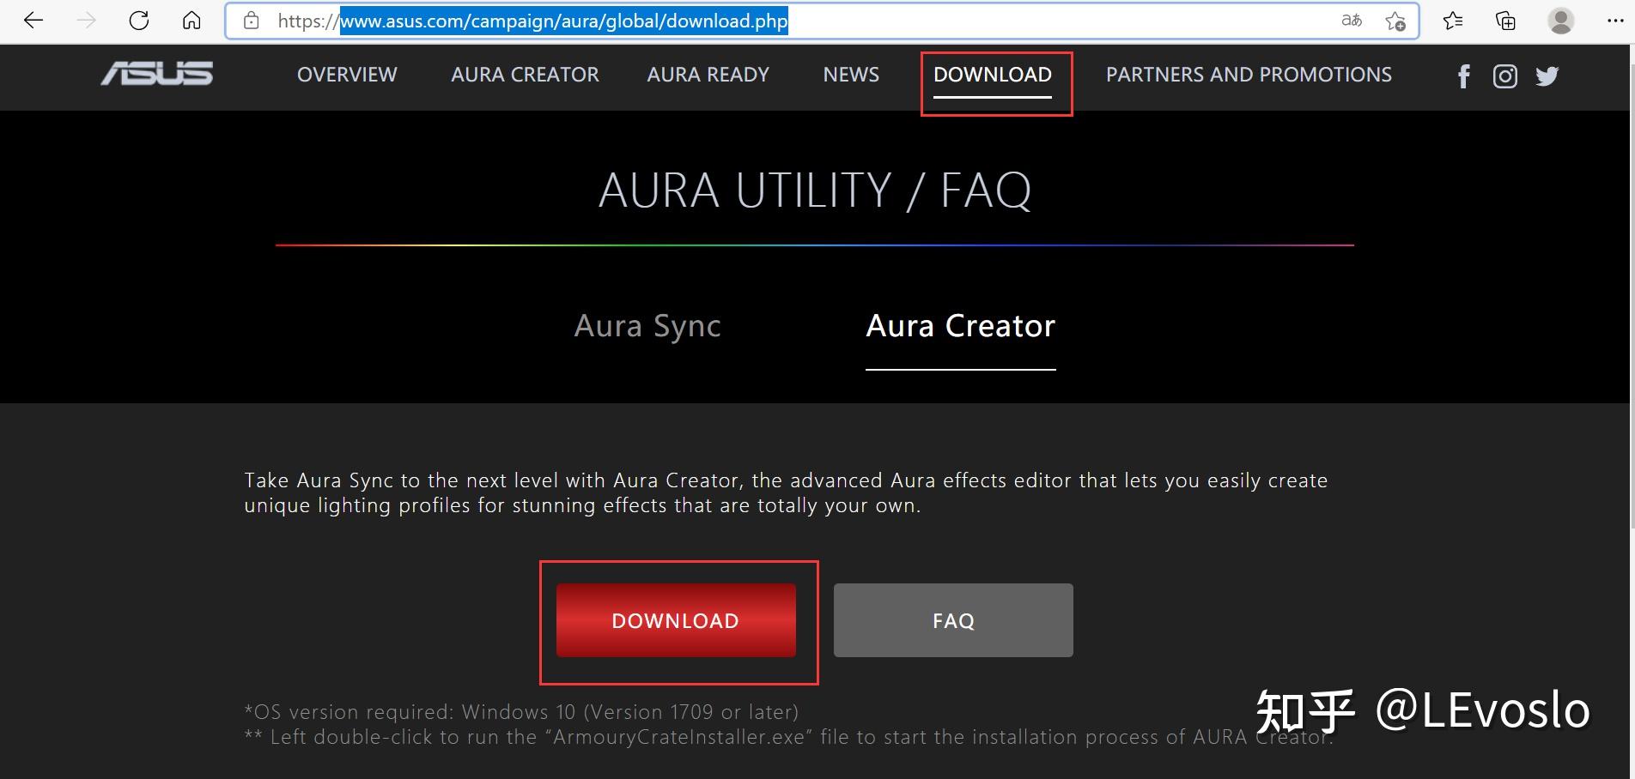Screen dimensions: 1635x779
Task: Open the translate page tool
Action: tap(1350, 20)
